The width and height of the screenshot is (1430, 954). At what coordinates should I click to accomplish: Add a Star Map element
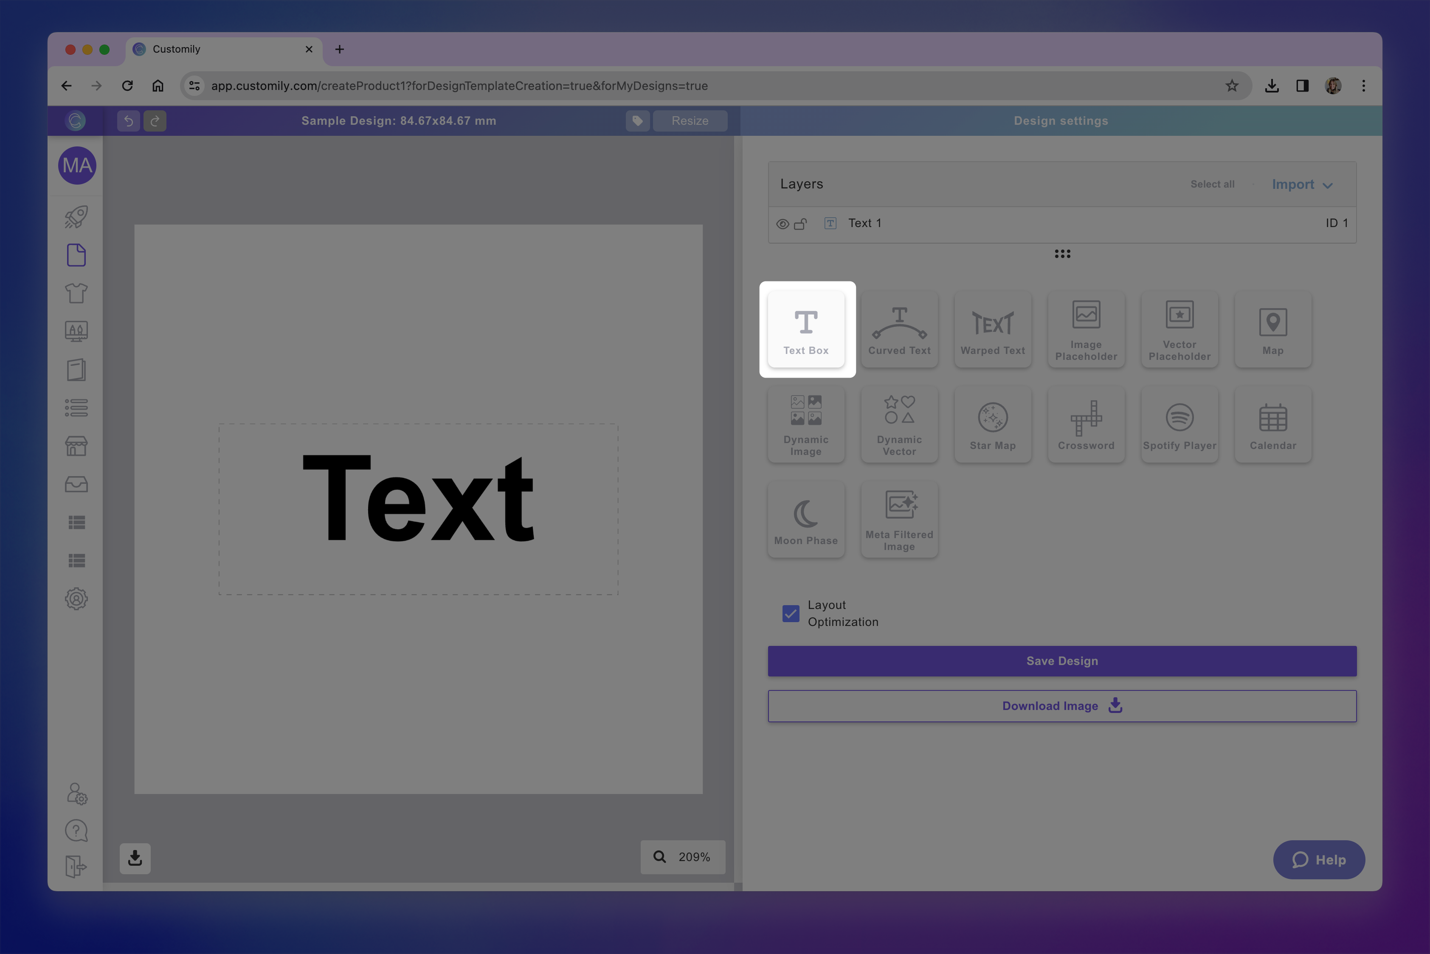tap(992, 424)
